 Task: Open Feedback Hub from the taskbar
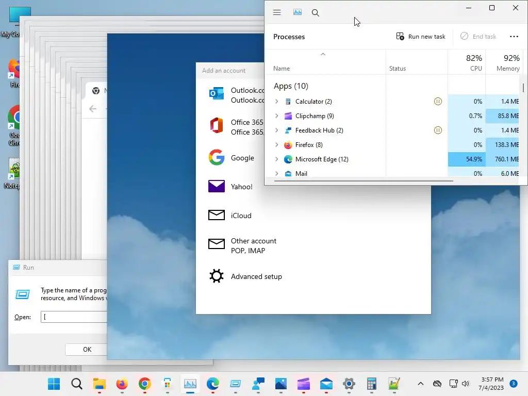(258, 384)
